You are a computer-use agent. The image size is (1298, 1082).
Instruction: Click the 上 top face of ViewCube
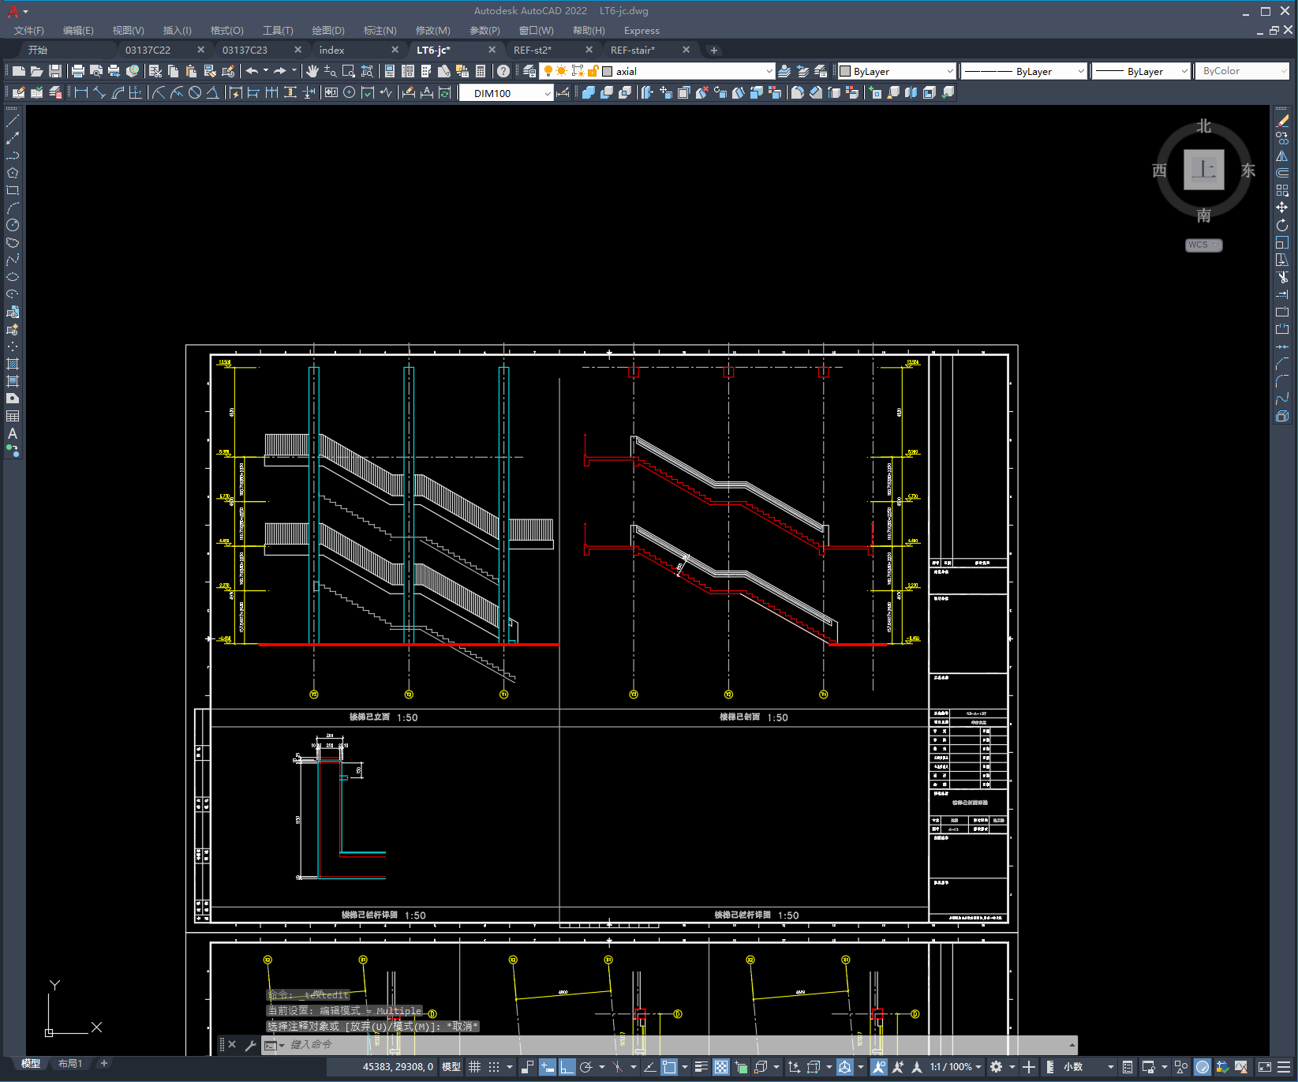click(1204, 170)
